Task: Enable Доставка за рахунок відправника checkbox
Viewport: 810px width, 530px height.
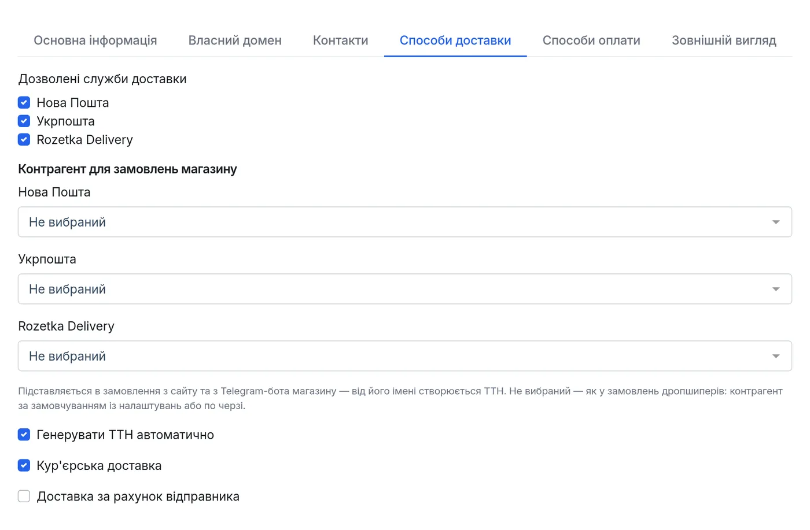Action: 24,496
